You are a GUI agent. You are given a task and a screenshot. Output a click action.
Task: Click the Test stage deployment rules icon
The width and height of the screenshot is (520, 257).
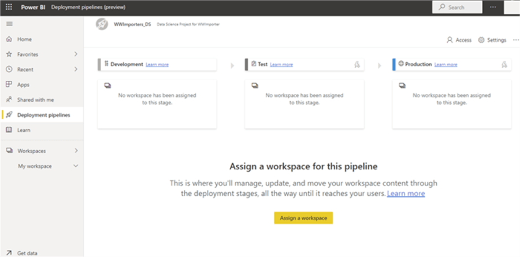358,65
